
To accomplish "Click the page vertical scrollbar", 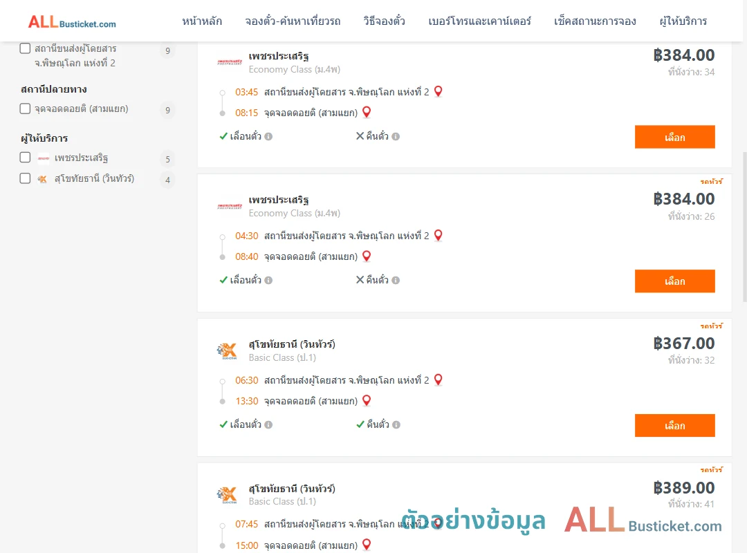I will (x=745, y=227).
